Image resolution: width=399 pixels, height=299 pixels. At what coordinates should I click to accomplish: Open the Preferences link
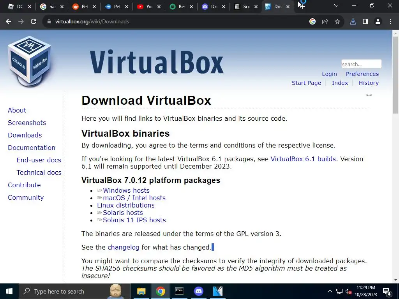(x=362, y=74)
